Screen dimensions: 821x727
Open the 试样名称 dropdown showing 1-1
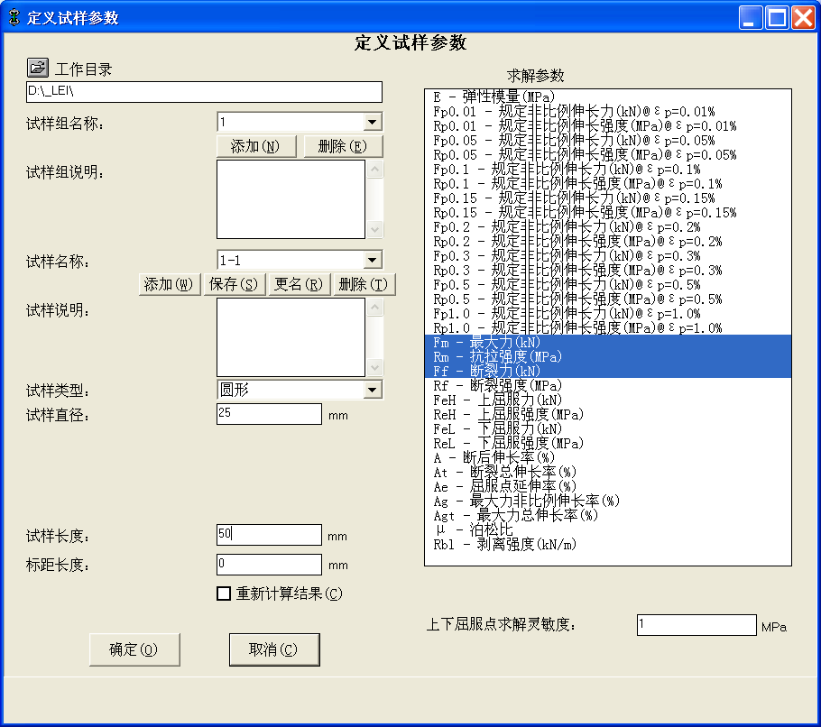coord(373,260)
